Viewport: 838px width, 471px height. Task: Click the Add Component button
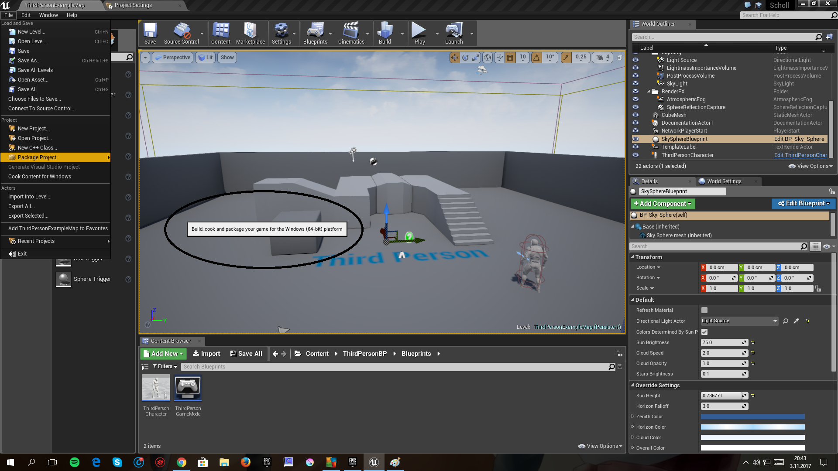tap(663, 204)
